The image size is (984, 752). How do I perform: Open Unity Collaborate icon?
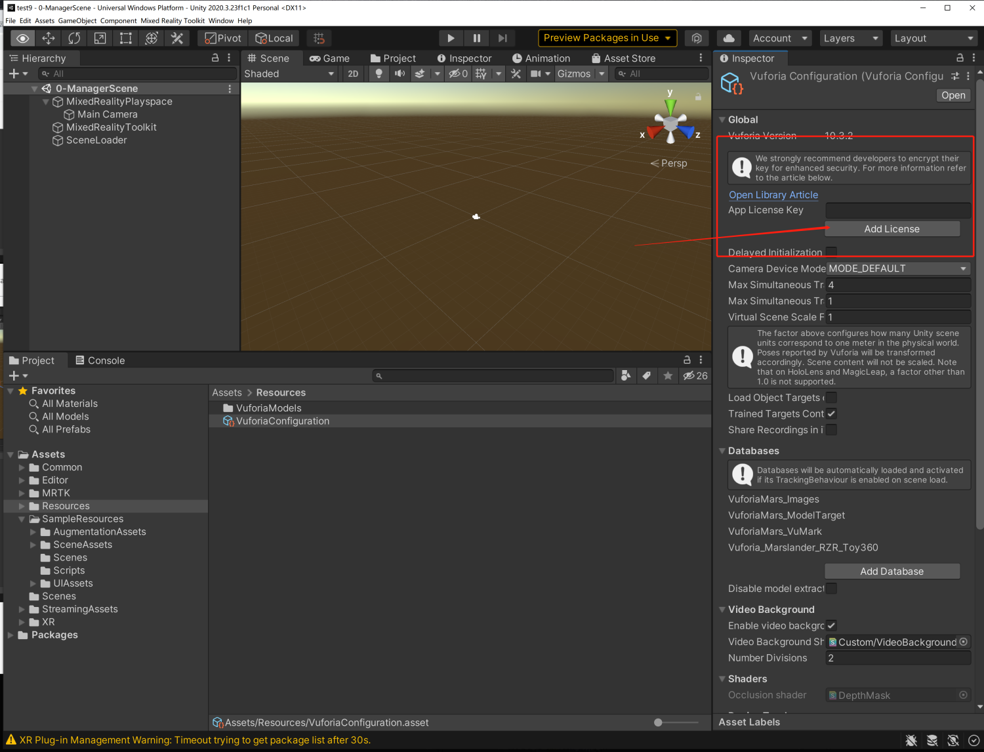click(697, 38)
